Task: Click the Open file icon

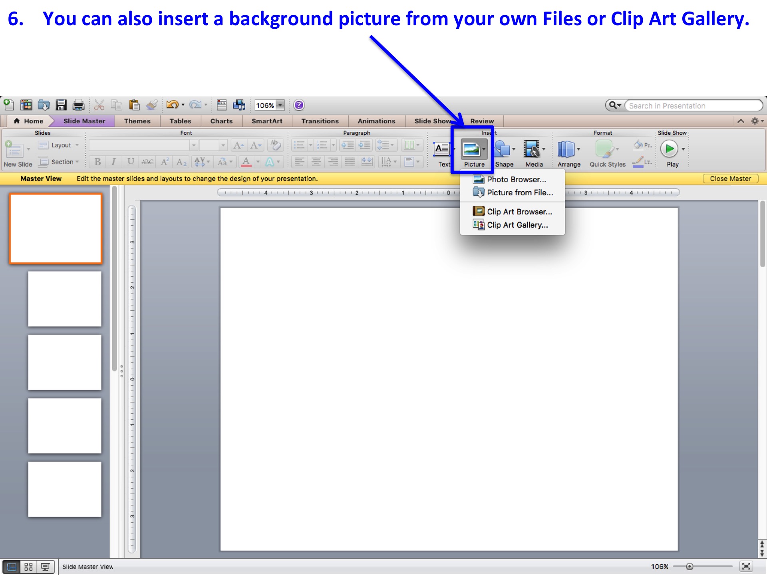Action: pyautogui.click(x=44, y=105)
